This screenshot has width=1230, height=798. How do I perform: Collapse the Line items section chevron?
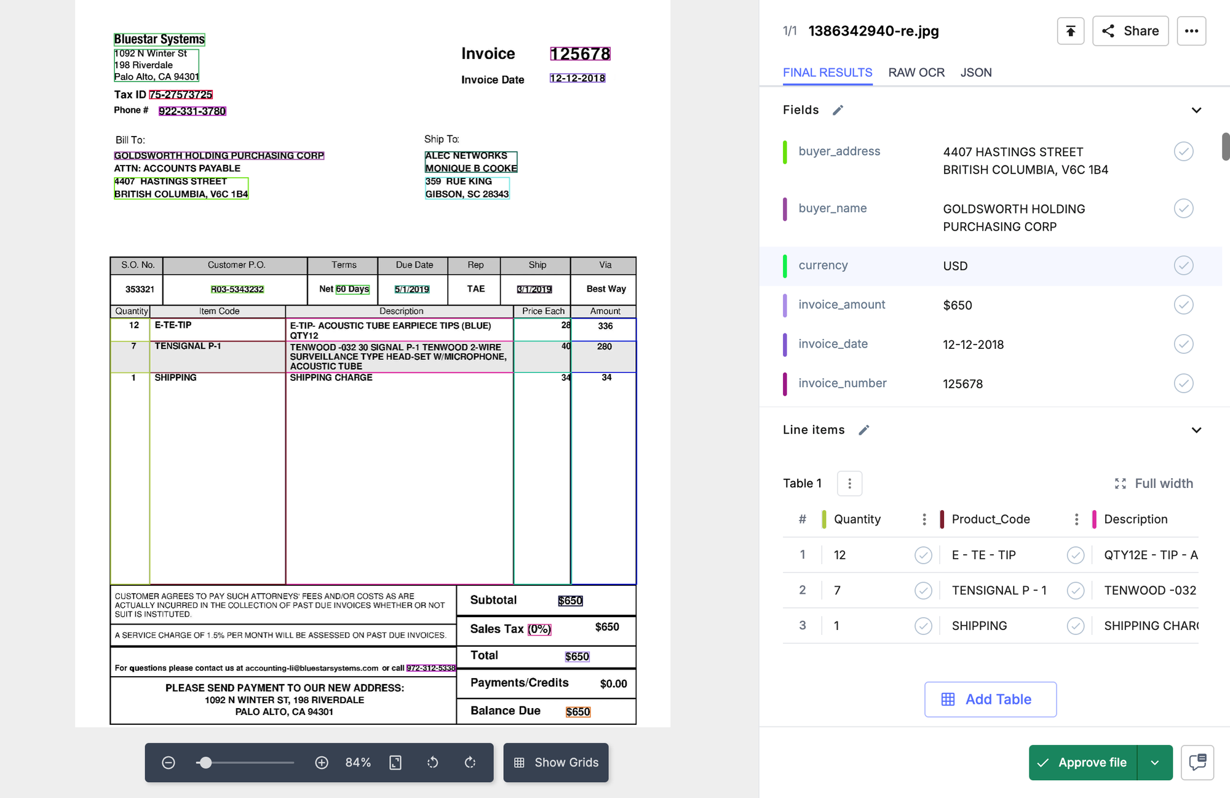coord(1196,430)
